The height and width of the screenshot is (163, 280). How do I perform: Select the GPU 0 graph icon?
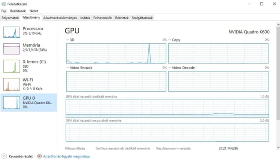point(12,103)
